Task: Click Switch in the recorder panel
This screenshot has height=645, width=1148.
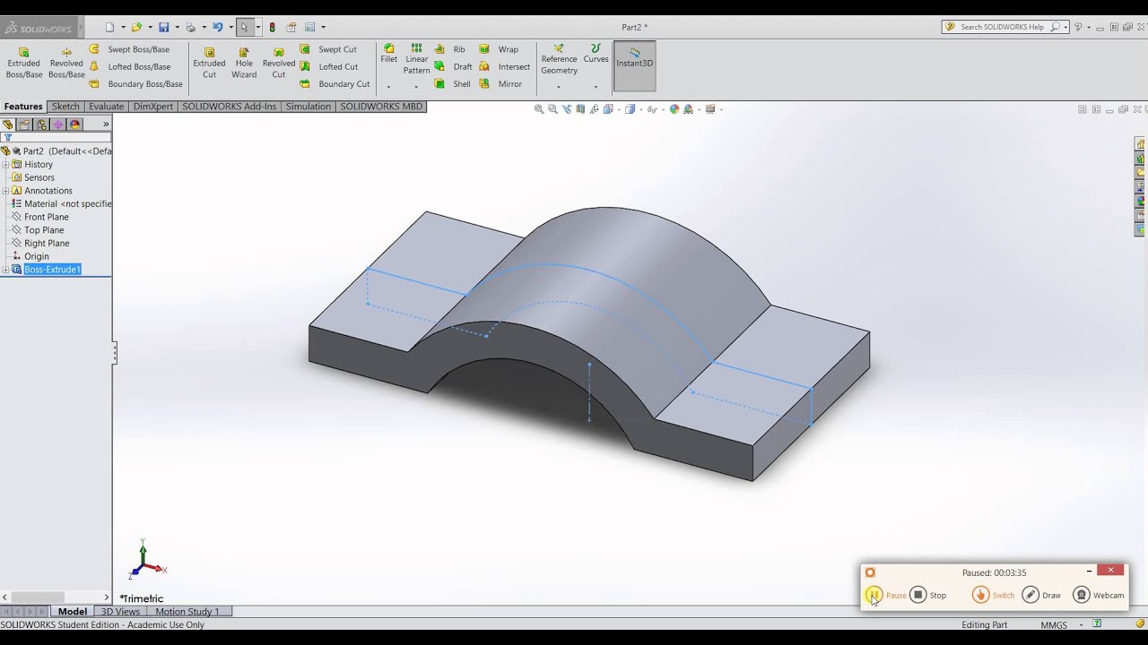Action: [x=994, y=595]
